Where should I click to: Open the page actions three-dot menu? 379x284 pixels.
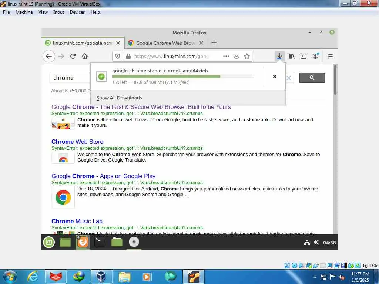pyautogui.click(x=226, y=56)
